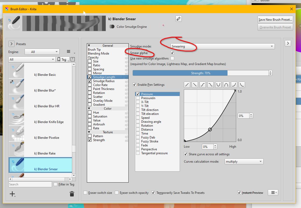This screenshot has height=208, width=301.
Task: Click the trash icon to delete preset
Action: 72,194
